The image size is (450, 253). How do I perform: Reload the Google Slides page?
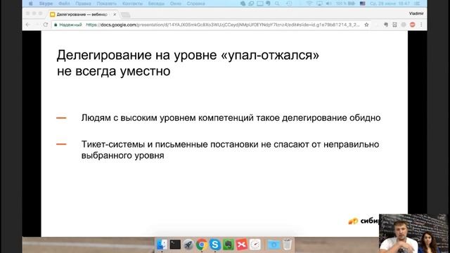46,25
